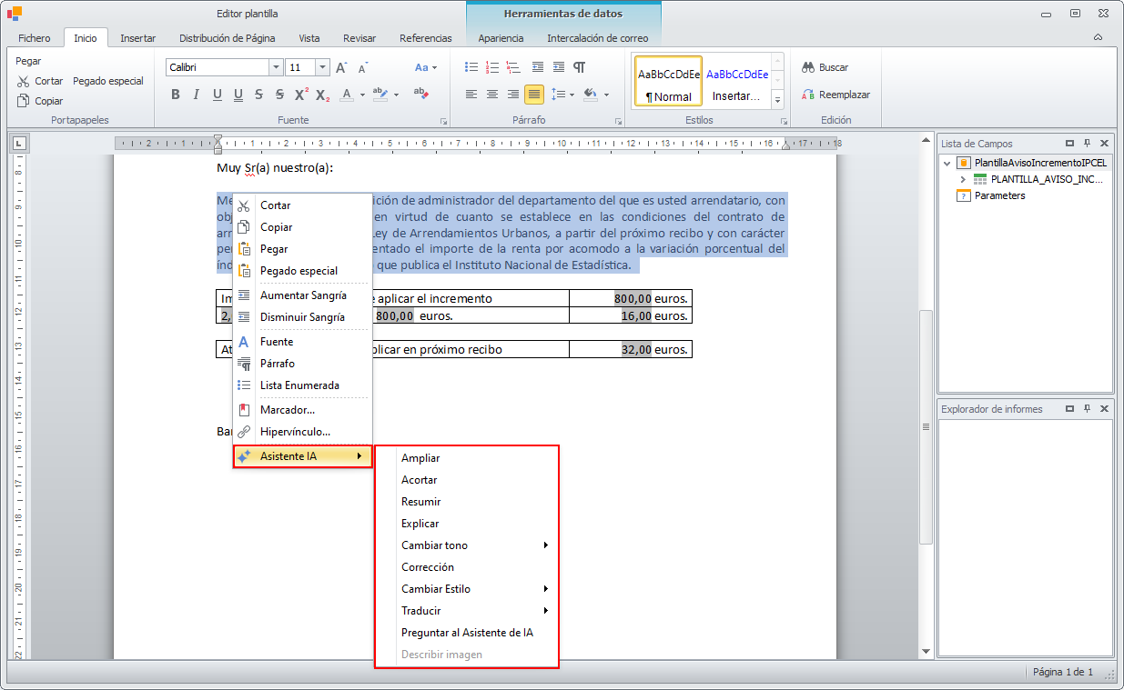Screen dimensions: 1124x690
Task: Pin the Lista de Campos panel
Action: 1087,144
